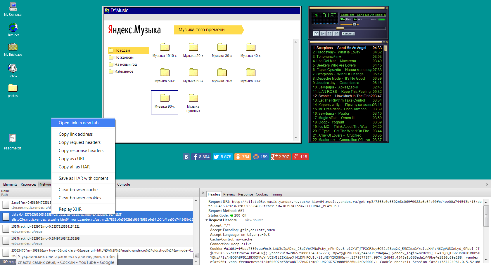Open the Response tab of the request

[245, 194]
